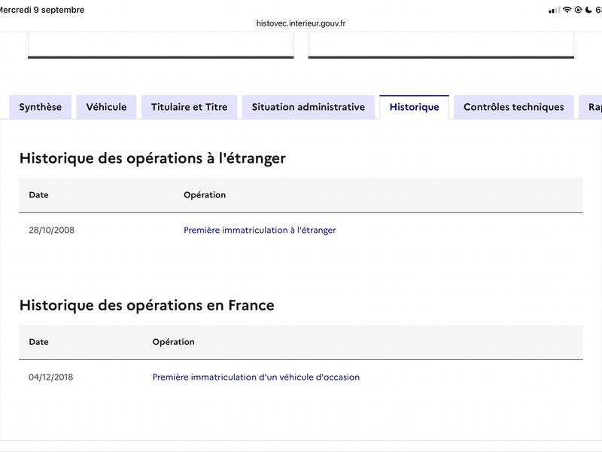Tap the Do Not Disturb moon icon

[588, 10]
